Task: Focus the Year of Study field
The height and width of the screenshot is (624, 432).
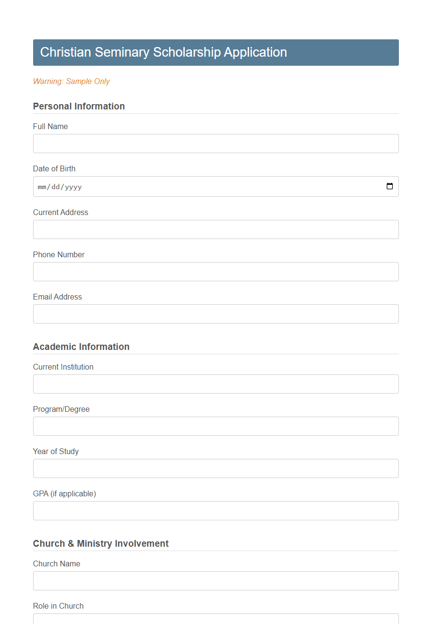Action: coord(216,468)
